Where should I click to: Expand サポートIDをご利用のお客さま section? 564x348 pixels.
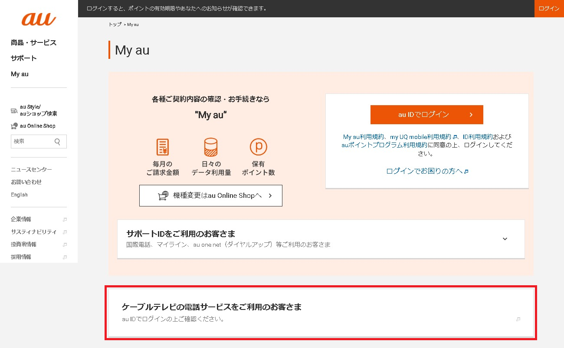pos(321,239)
